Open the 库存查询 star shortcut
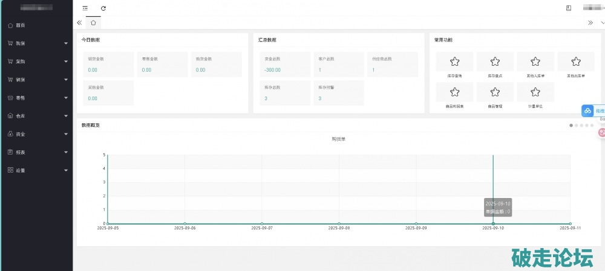The height and width of the screenshot is (271, 605). click(454, 62)
